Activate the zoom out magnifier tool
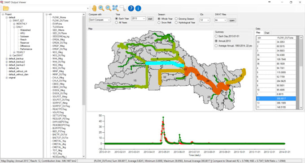Viewport: 305px width, 163px height. coord(109,8)
